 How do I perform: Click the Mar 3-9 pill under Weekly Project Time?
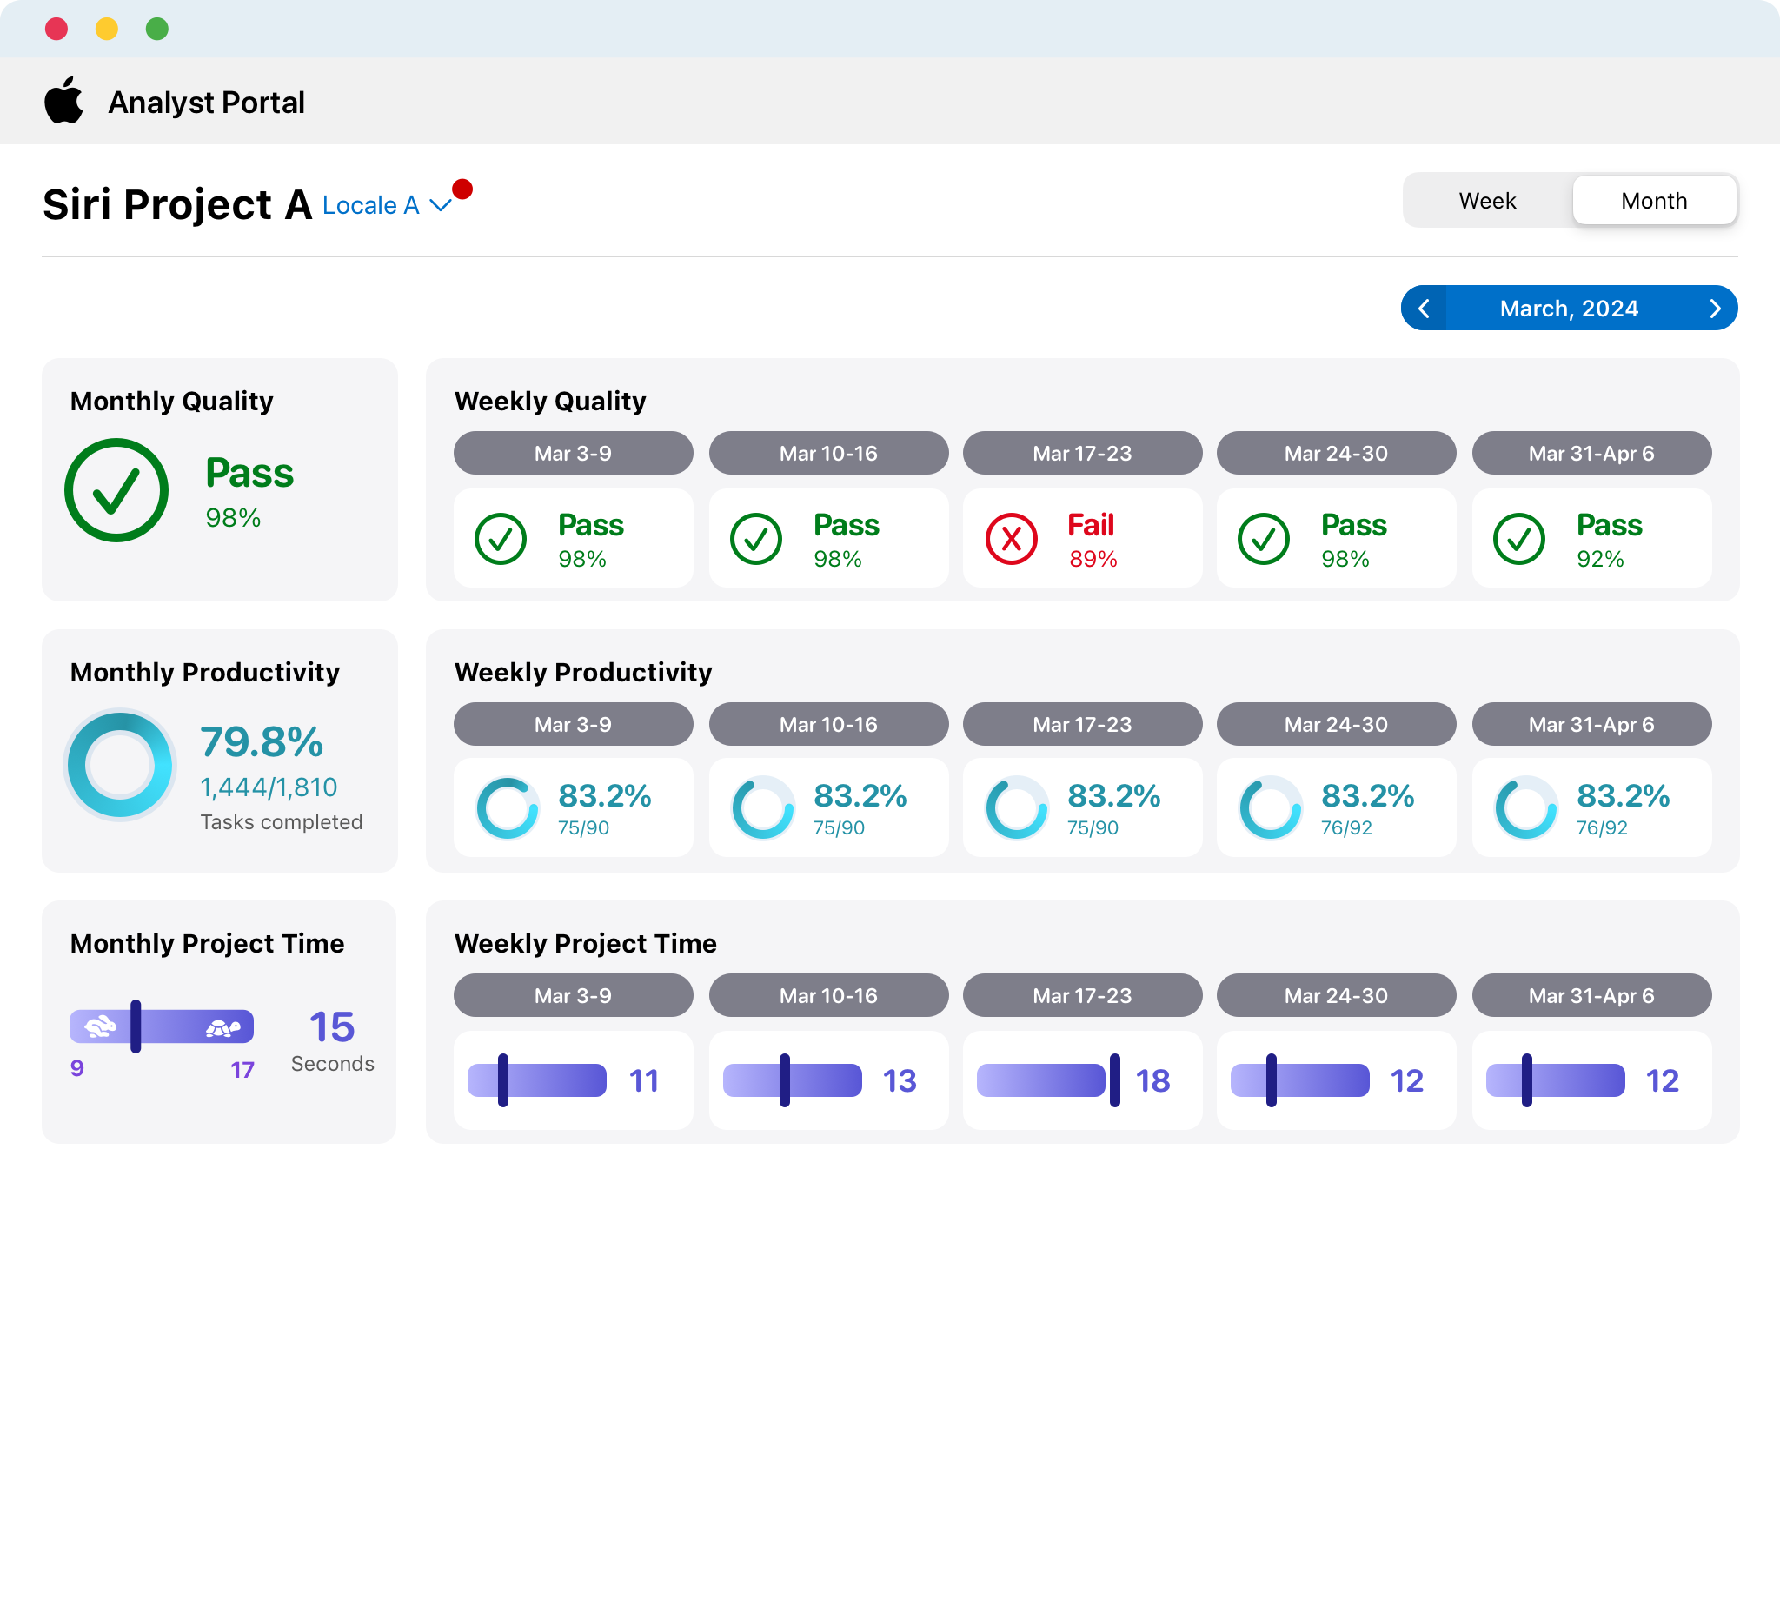coord(574,995)
